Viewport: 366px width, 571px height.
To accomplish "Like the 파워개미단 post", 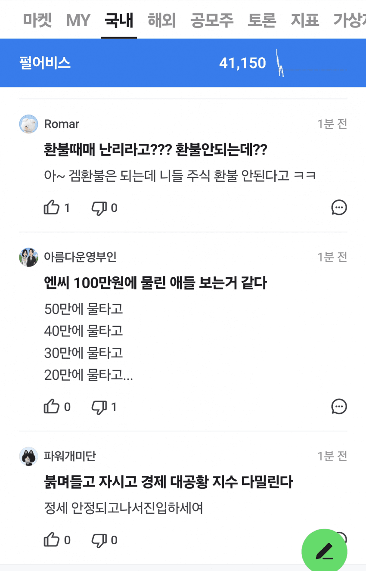I will point(52,540).
